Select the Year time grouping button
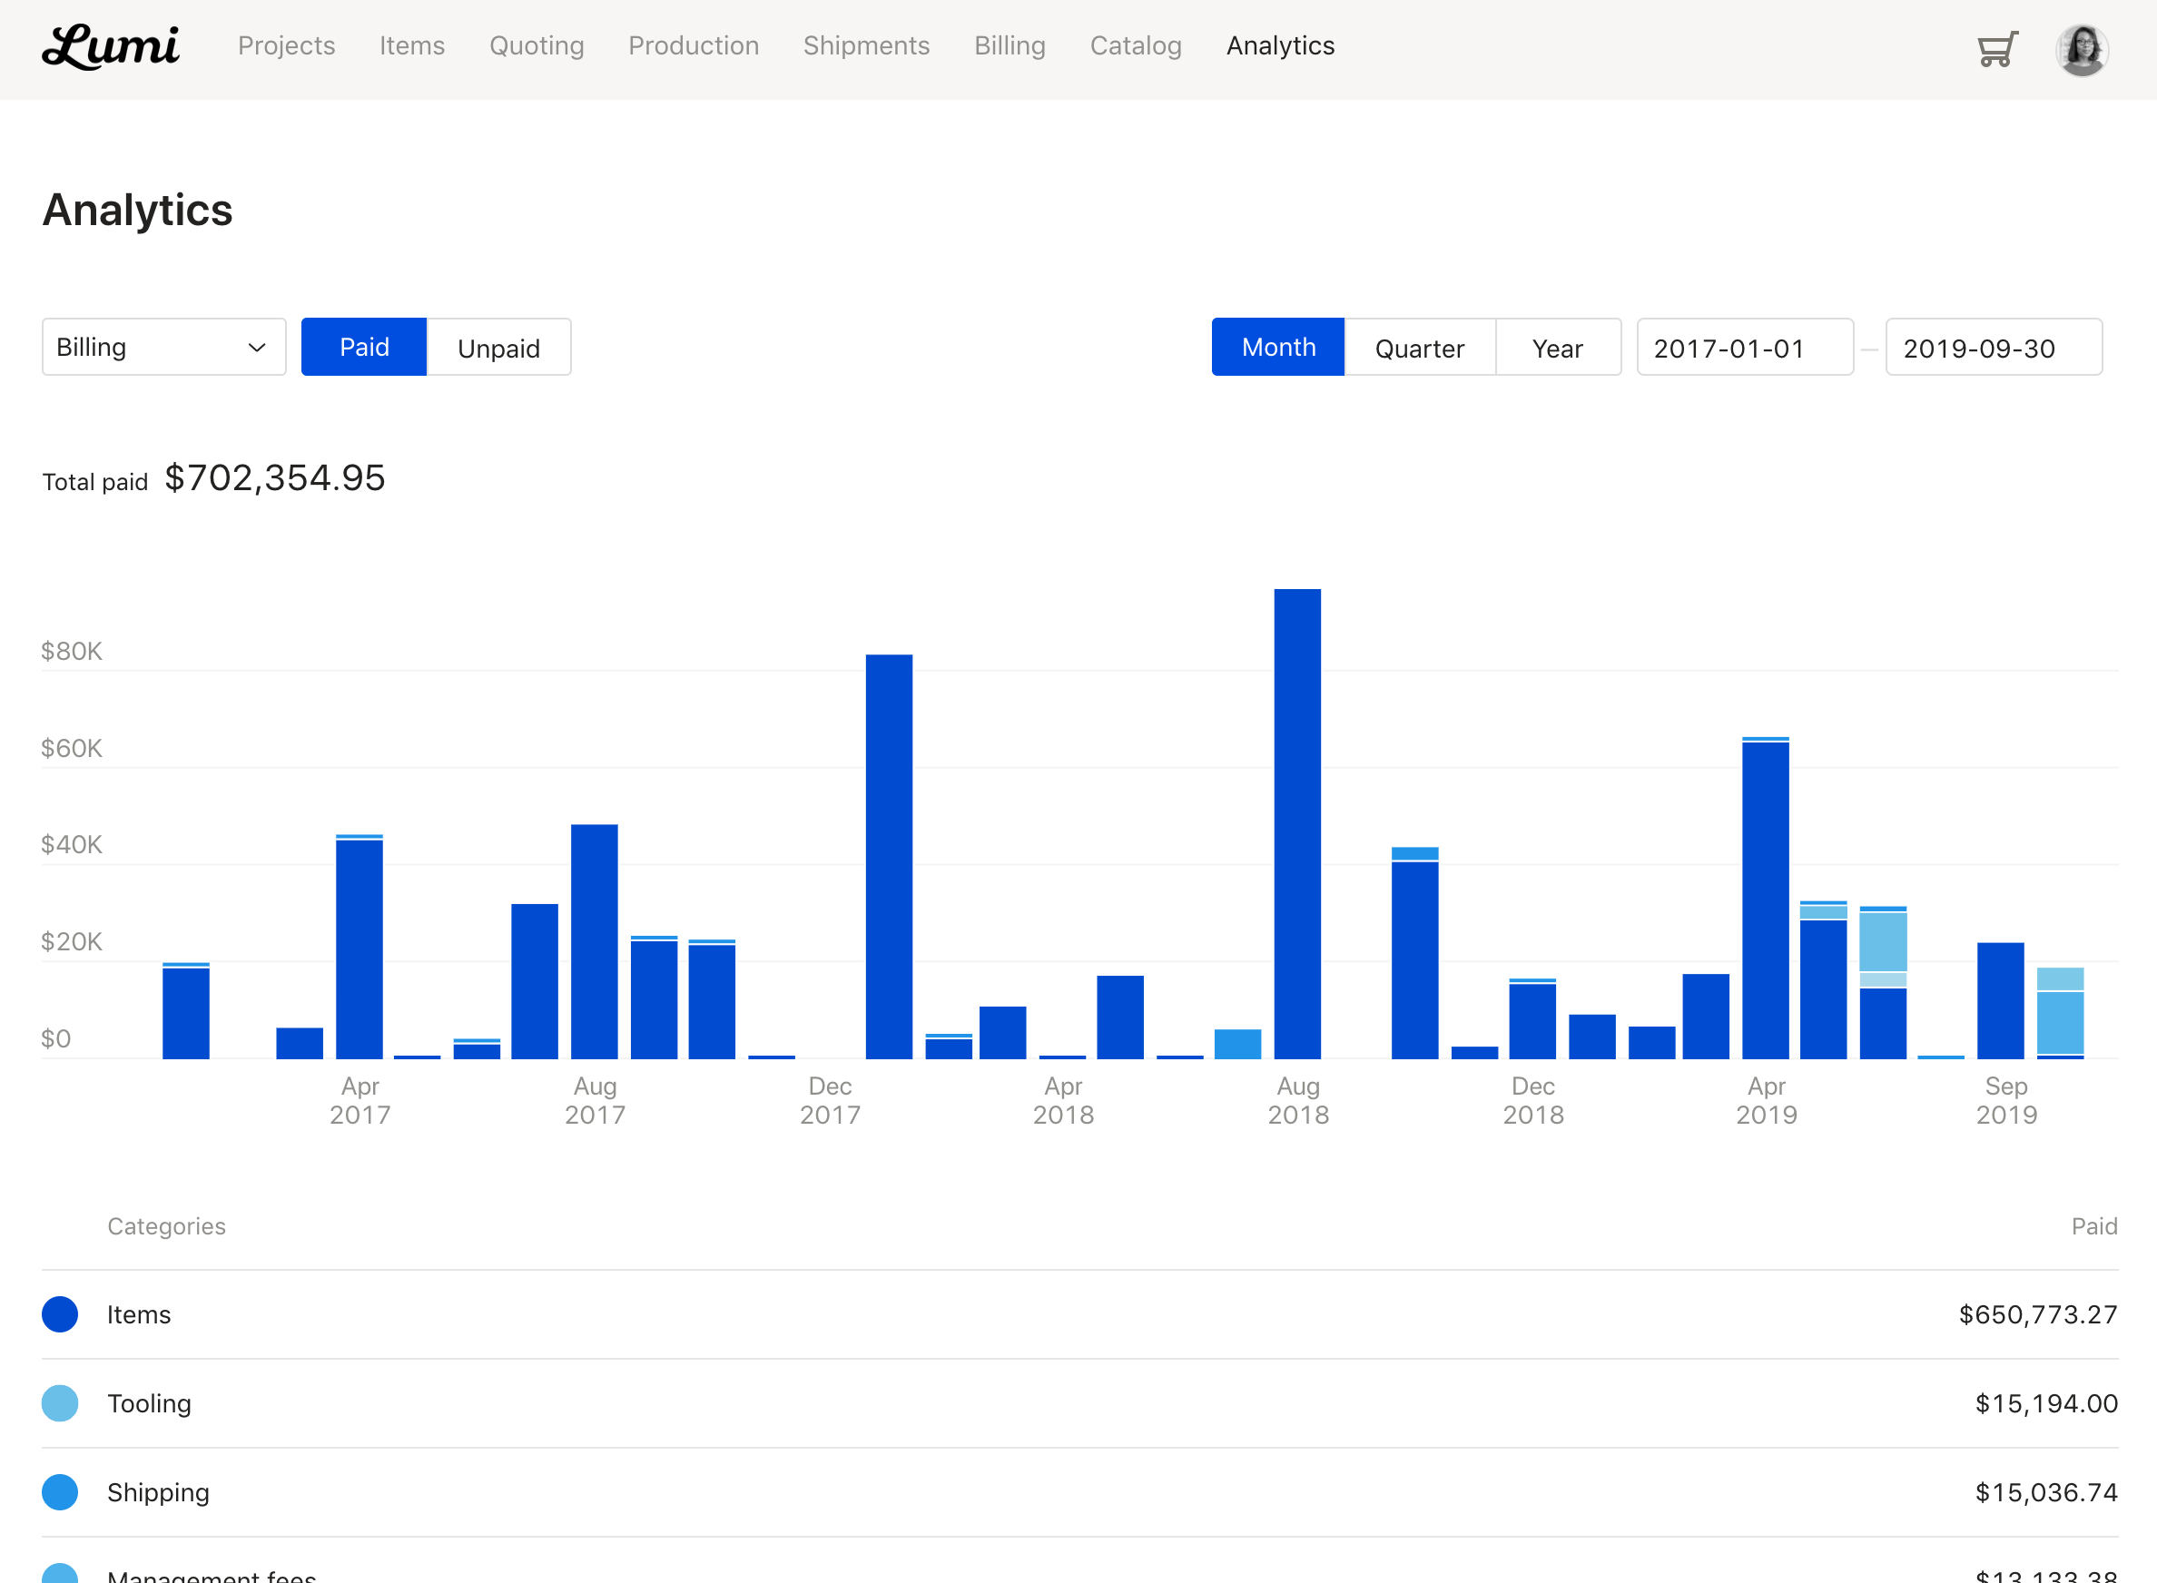 (x=1554, y=347)
